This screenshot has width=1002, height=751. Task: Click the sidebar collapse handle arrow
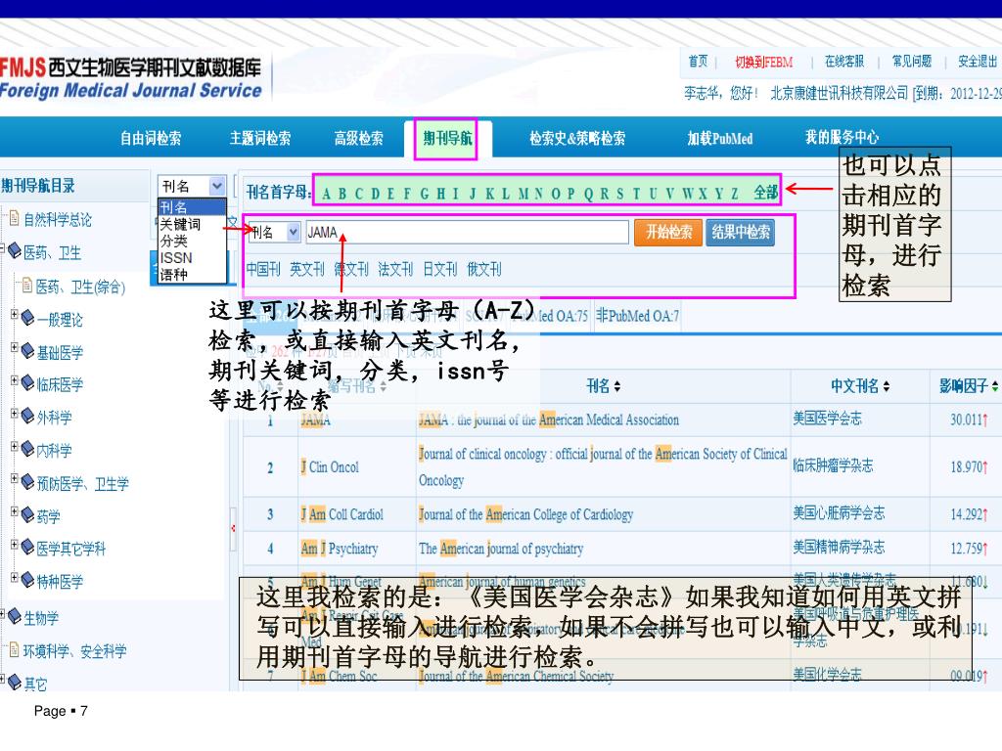pyautogui.click(x=233, y=528)
